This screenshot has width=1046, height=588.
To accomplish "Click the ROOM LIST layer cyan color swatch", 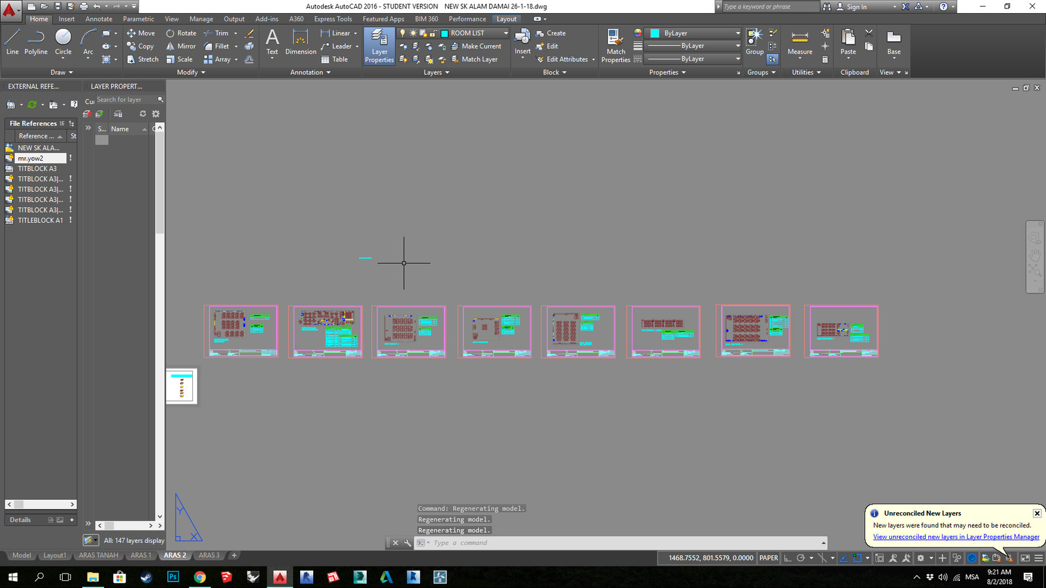I will (x=445, y=33).
